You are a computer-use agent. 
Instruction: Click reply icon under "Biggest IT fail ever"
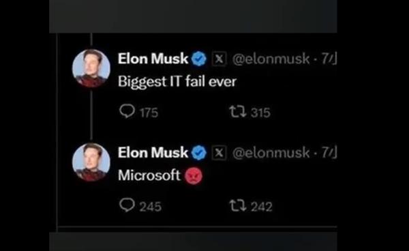click(x=127, y=111)
